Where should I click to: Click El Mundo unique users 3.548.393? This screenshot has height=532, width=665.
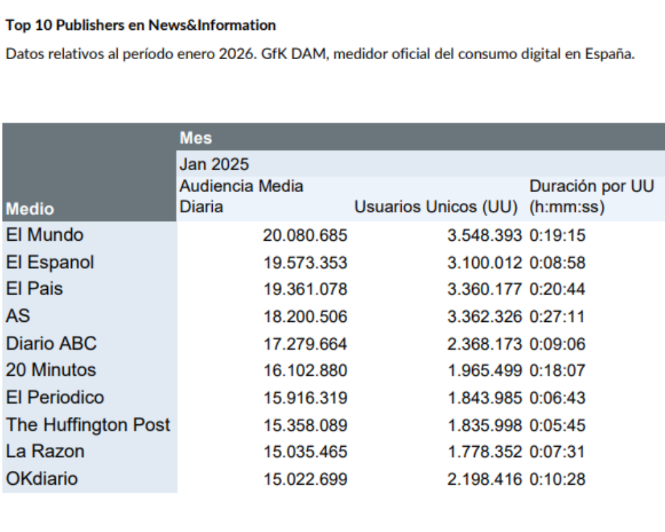[485, 235]
